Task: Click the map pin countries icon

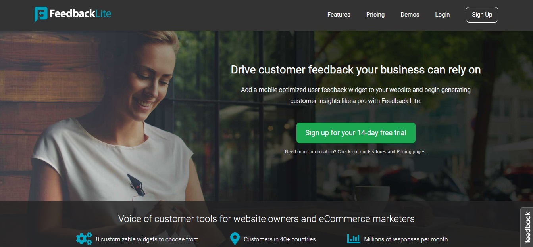Action: click(x=235, y=239)
